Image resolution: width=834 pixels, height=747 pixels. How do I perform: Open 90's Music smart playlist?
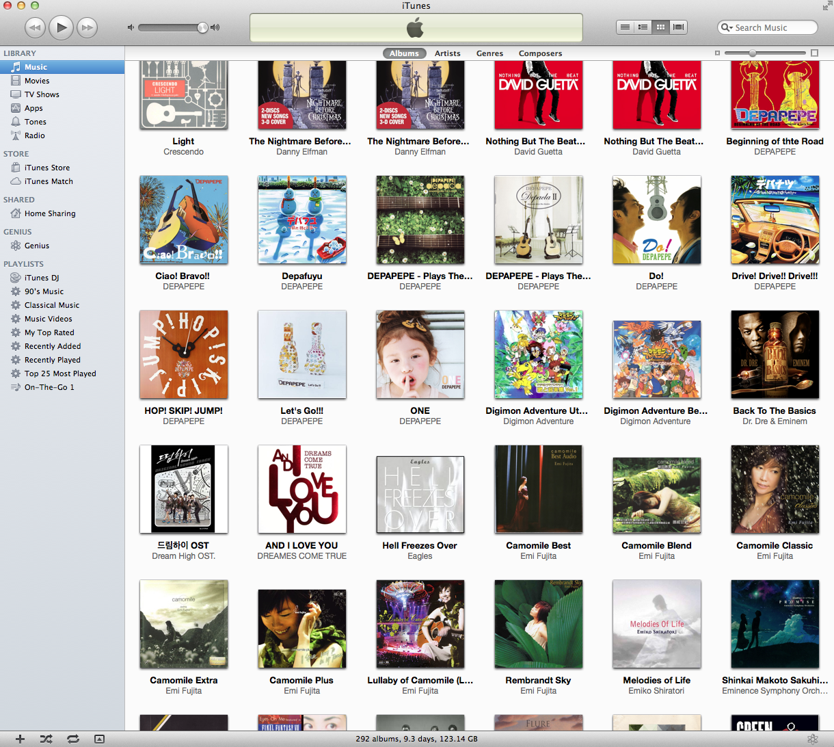(x=62, y=291)
